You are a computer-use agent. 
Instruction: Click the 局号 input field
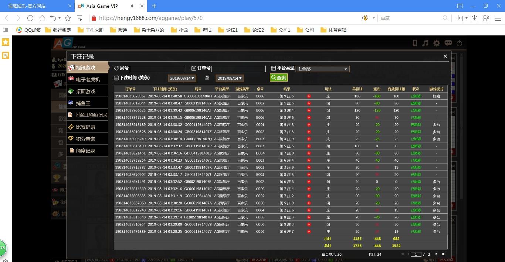tap(158, 69)
